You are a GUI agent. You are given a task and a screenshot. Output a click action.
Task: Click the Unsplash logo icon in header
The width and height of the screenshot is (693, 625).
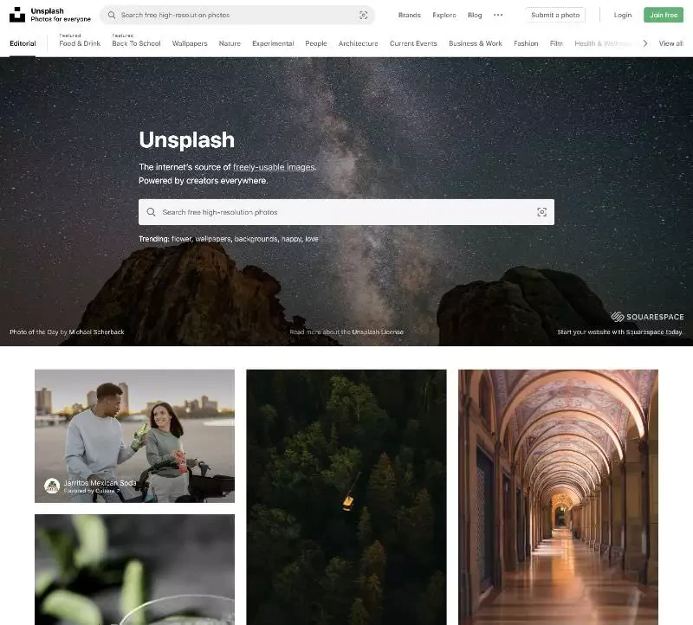point(17,15)
